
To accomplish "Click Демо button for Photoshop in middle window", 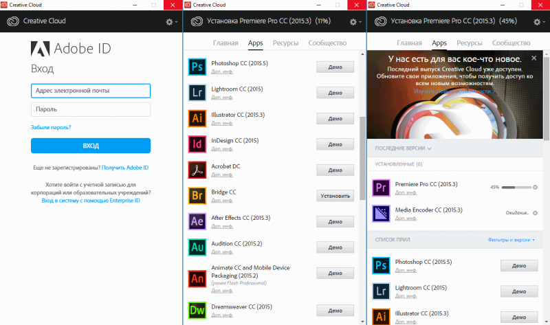I will (x=335, y=67).
